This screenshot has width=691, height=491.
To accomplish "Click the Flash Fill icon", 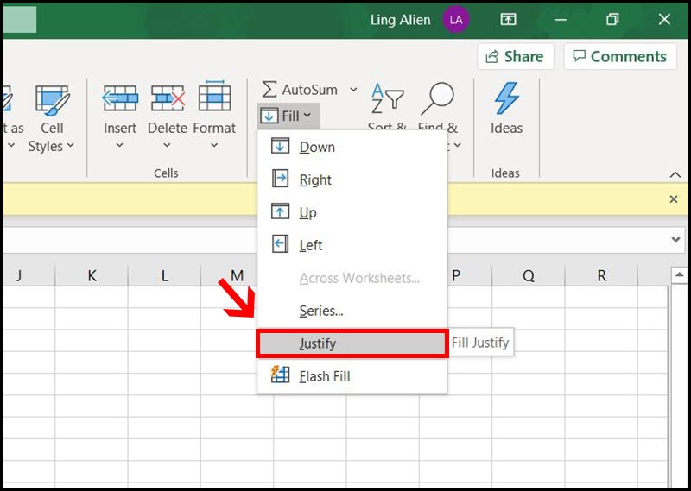I will (280, 375).
